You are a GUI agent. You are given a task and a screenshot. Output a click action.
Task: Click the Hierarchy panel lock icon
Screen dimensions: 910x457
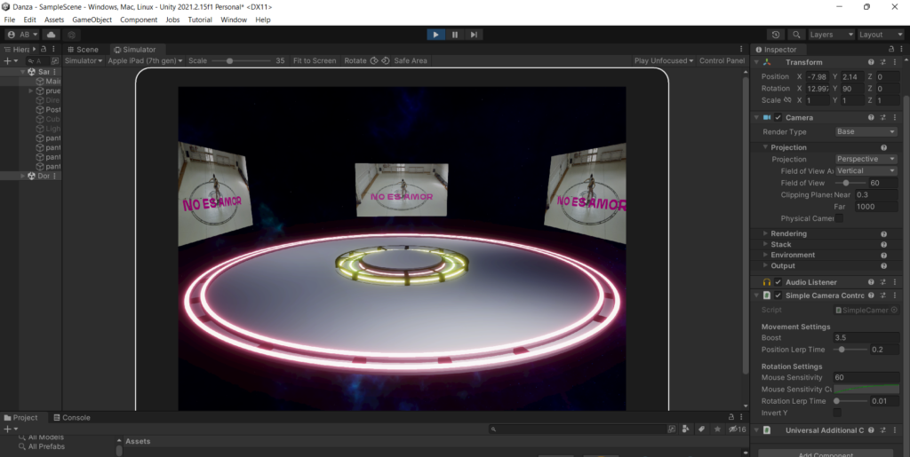pos(44,49)
